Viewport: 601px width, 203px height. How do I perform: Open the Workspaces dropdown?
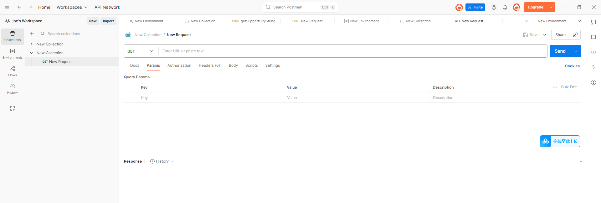(x=72, y=7)
